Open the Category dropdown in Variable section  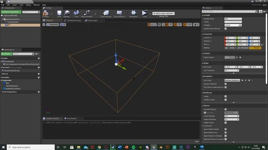pyautogui.click(x=233, y=25)
